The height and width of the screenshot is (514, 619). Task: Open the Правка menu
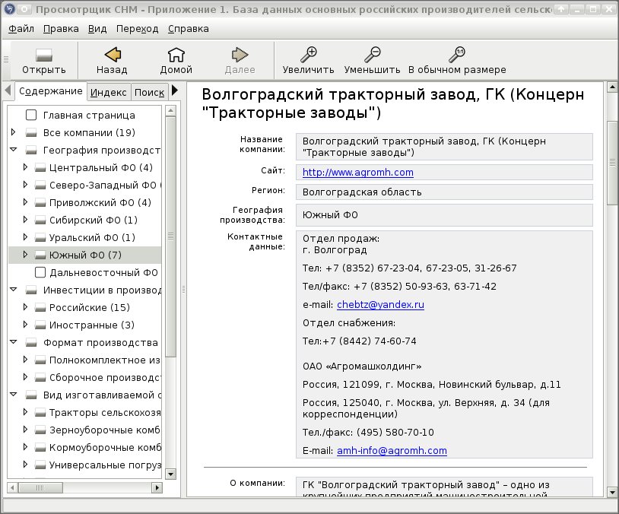(x=61, y=29)
